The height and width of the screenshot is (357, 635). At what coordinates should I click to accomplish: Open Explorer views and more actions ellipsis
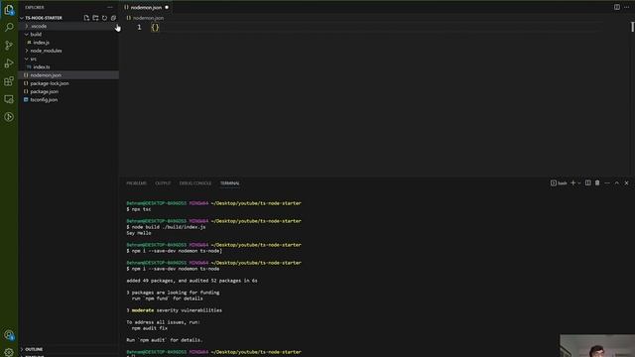click(x=110, y=7)
